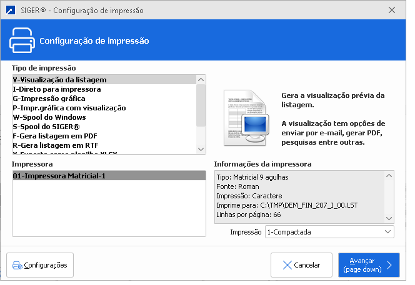Click the Configurações printer gear icon
415x285 pixels.
[x=17, y=265]
